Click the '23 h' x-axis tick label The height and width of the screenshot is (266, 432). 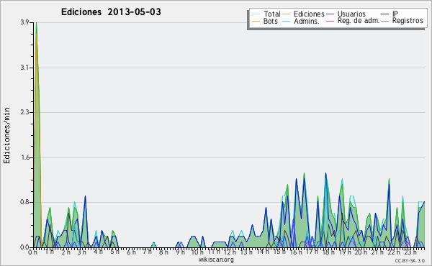point(410,252)
